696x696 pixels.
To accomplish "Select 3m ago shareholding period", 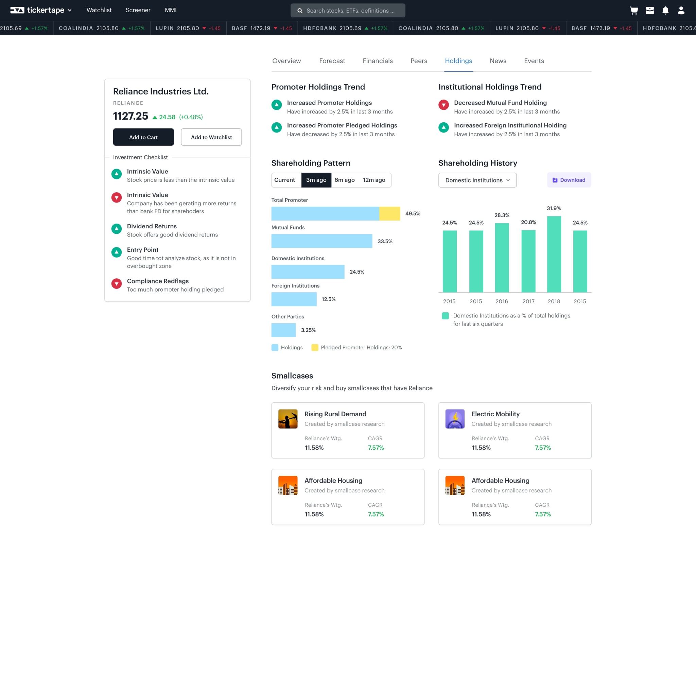I will coord(316,180).
